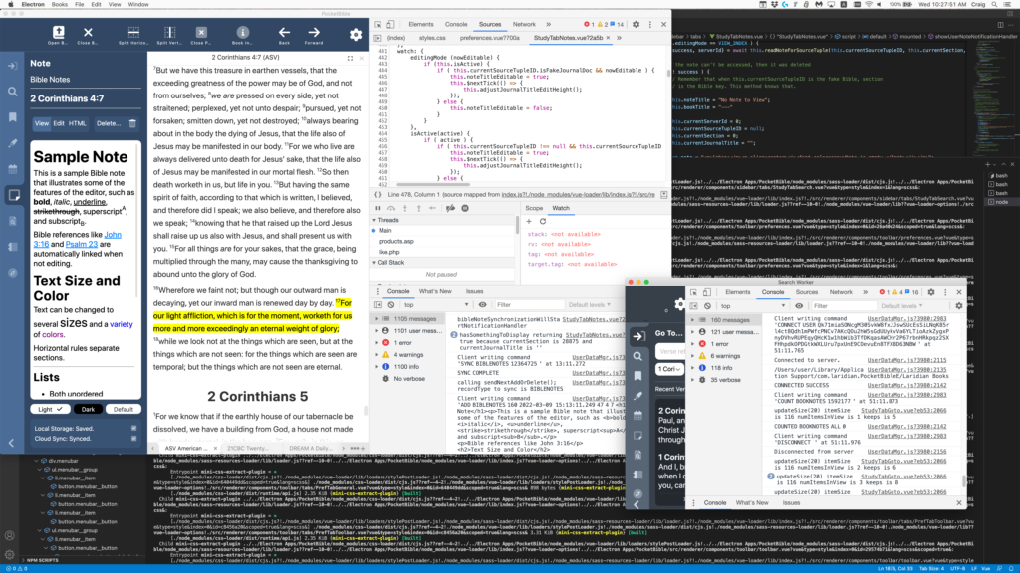Click the Delete... button for the note
The image size is (1020, 573).
pyautogui.click(x=108, y=123)
